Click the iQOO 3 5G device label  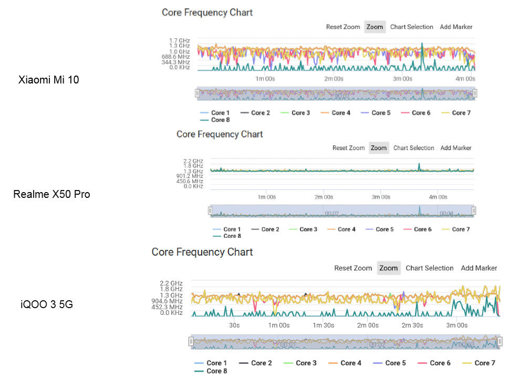pos(47,304)
